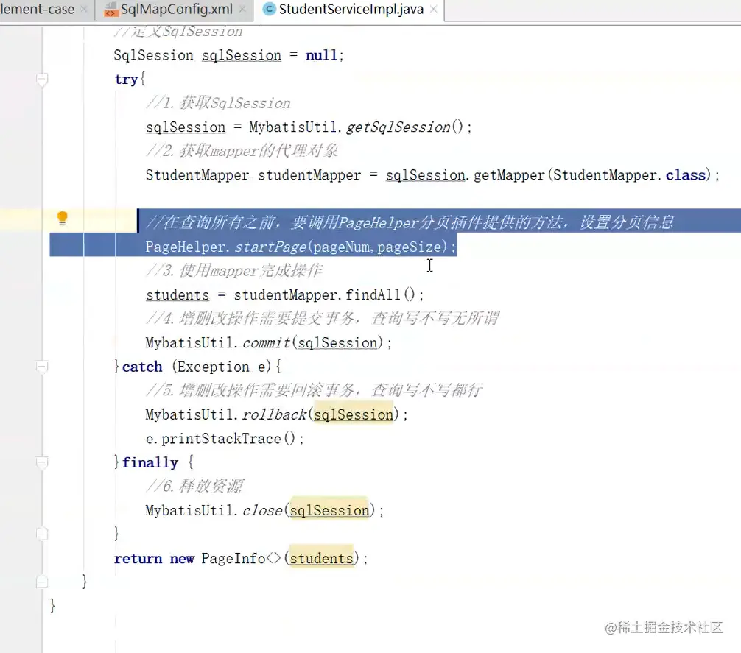The width and height of the screenshot is (741, 653).
Task: Click the rollback method call
Action: tap(274, 414)
